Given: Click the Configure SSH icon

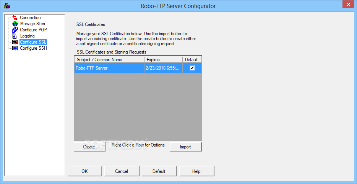Looking at the screenshot, I should tap(15, 48).
